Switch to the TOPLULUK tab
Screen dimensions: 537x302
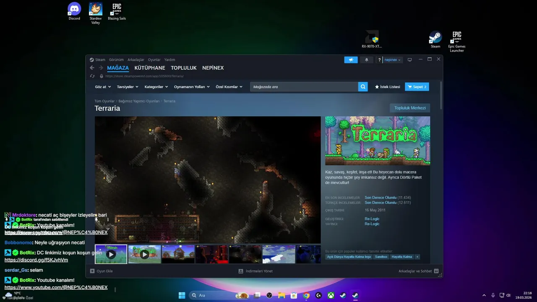pyautogui.click(x=184, y=68)
